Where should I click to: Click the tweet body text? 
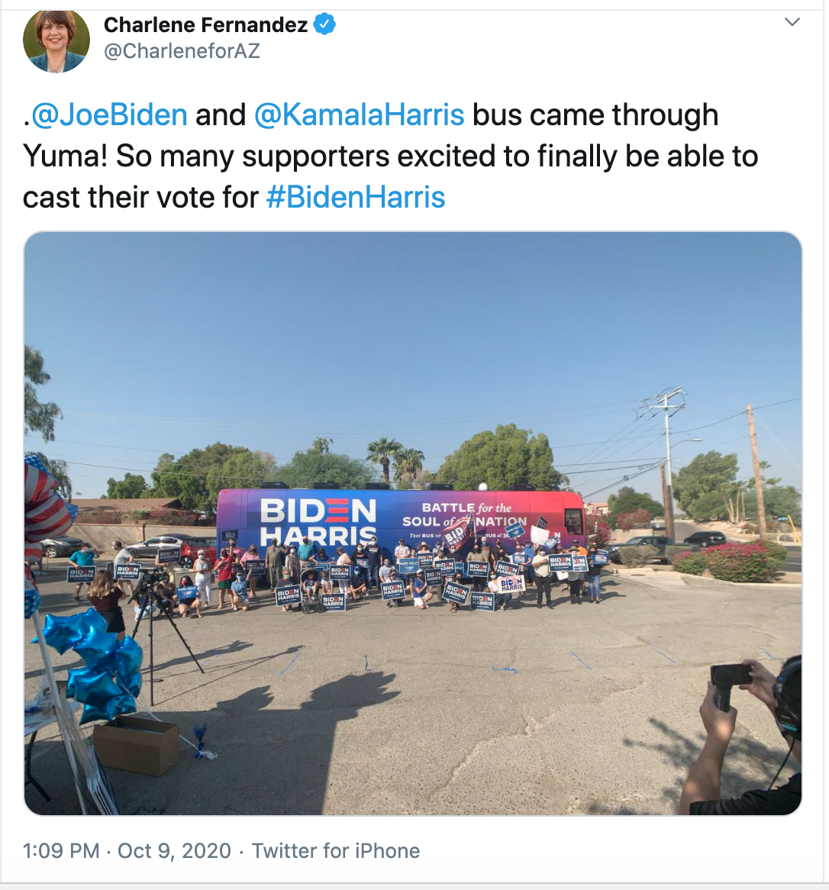[391, 156]
